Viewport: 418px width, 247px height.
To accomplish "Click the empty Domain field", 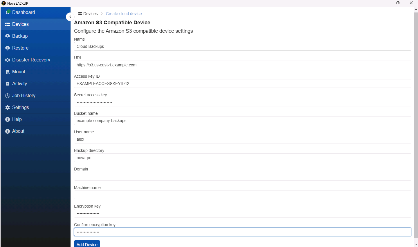I will tap(243, 176).
